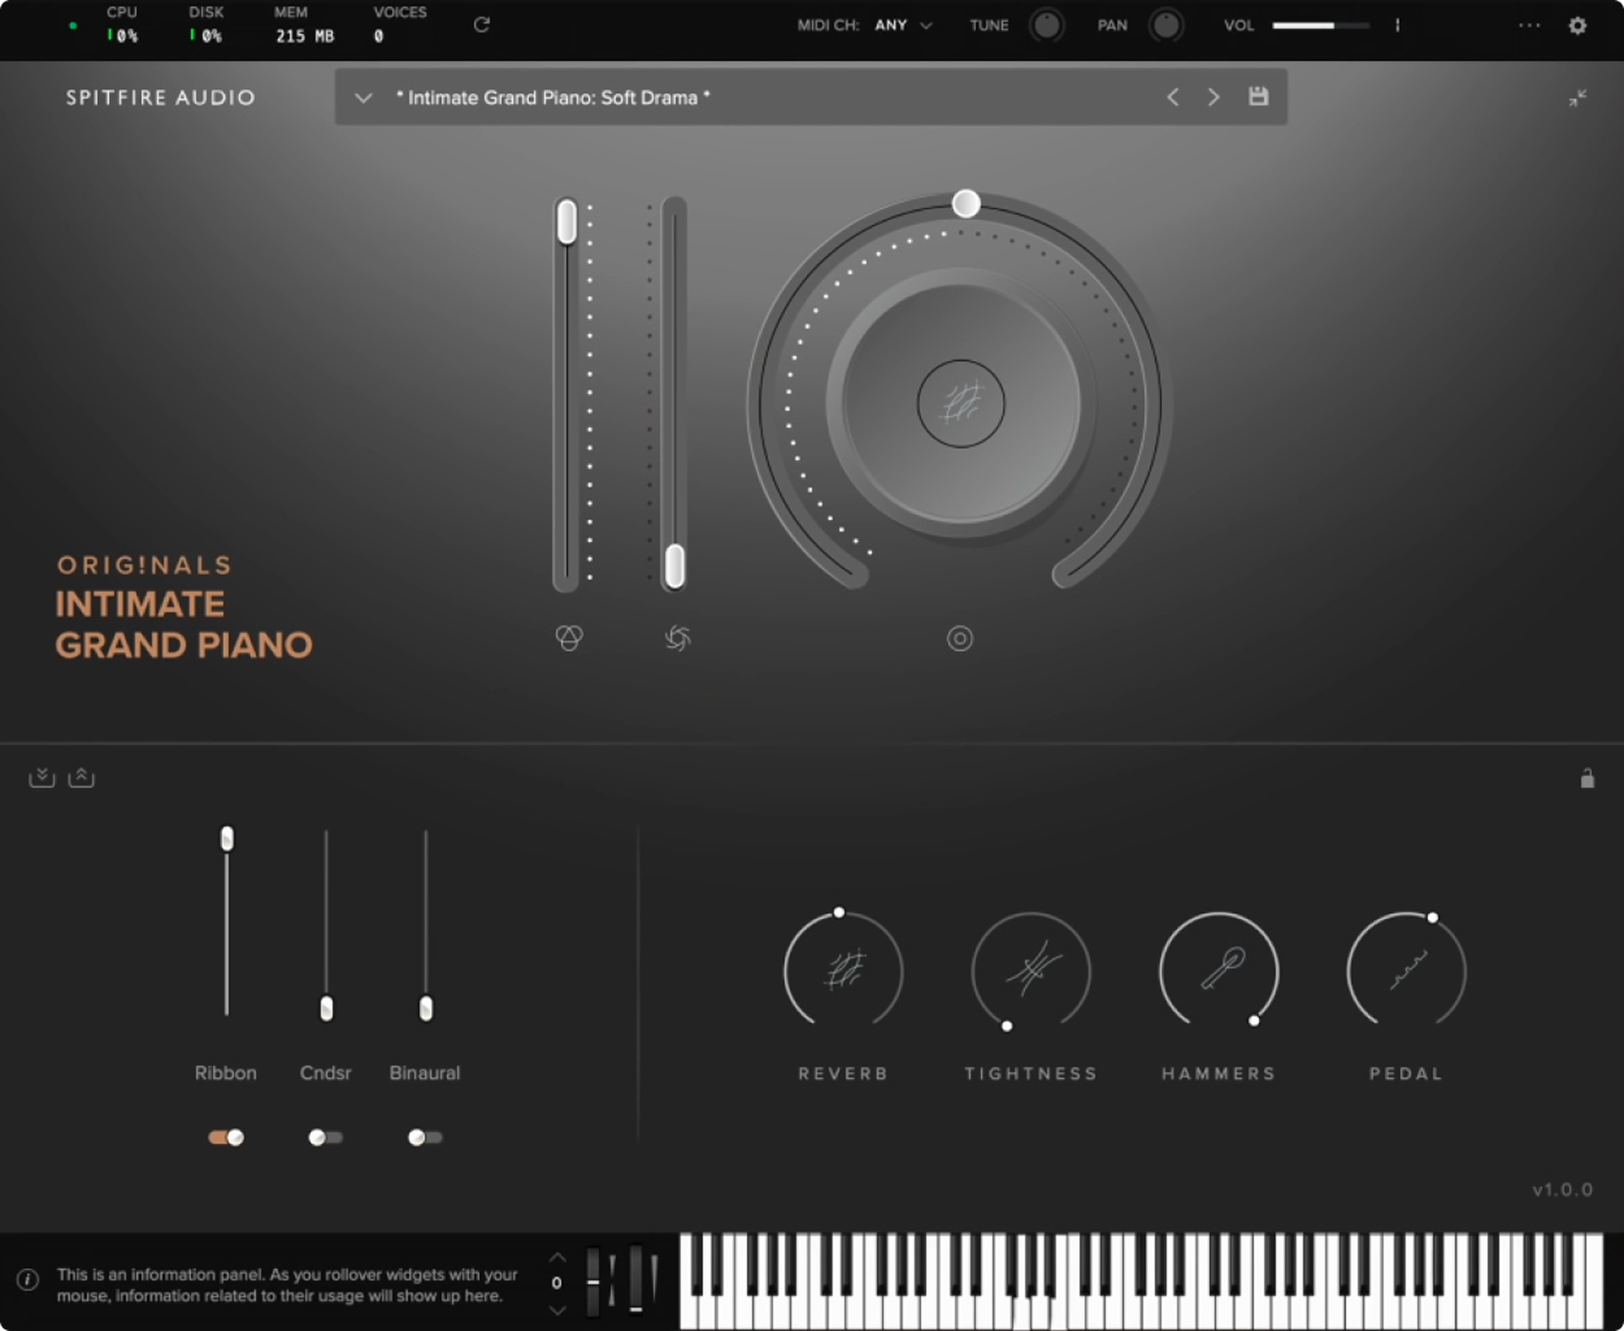
Task: Go to the next preset arrow
Action: point(1213,97)
